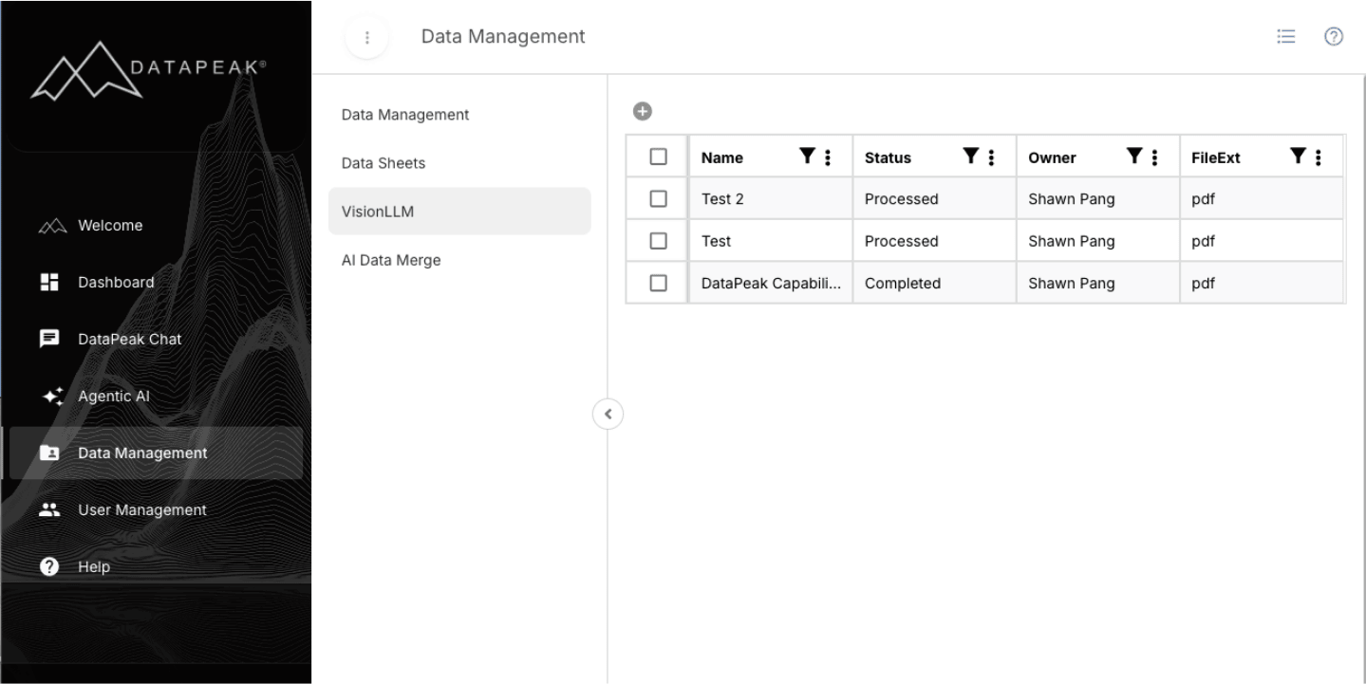Click 'pdf' extension in DataPeak Capabili... row

click(x=1262, y=282)
